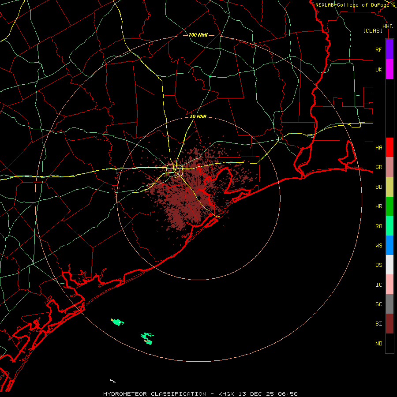
Task: Click the HHC product code label
Action: [387, 26]
